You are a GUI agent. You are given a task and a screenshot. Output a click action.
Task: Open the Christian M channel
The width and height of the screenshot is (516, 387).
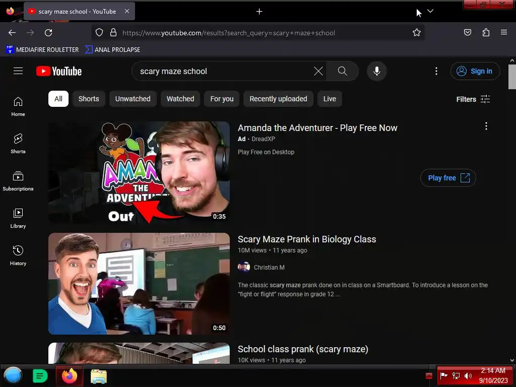coord(269,267)
